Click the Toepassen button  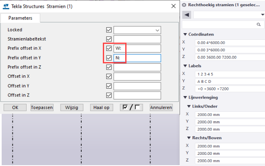(x=42, y=108)
